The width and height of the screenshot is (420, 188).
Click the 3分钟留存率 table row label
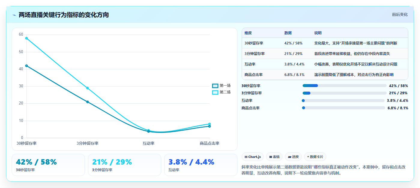point(255,54)
